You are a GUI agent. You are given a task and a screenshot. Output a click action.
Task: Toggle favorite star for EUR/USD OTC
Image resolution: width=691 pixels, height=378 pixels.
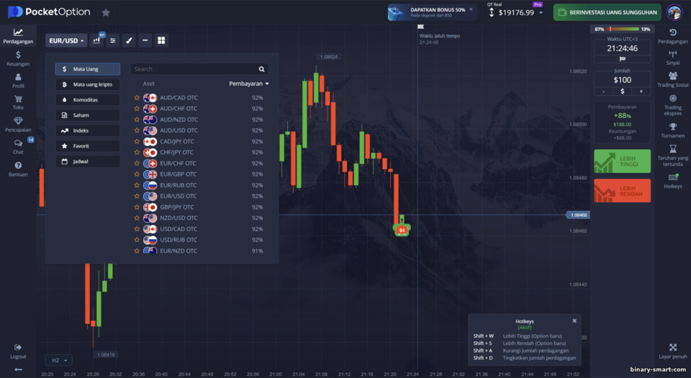click(x=137, y=196)
